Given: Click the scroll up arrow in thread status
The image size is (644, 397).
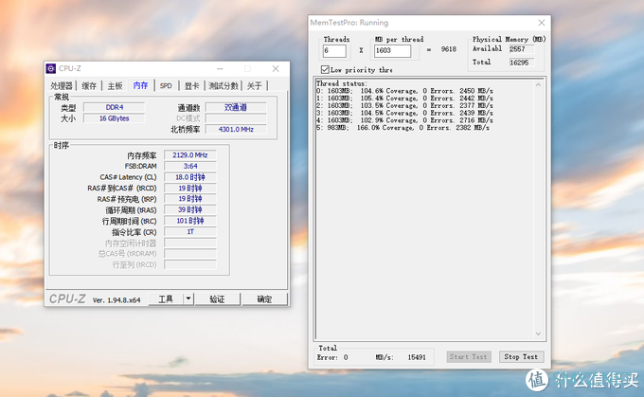Looking at the screenshot, I should pyautogui.click(x=538, y=84).
